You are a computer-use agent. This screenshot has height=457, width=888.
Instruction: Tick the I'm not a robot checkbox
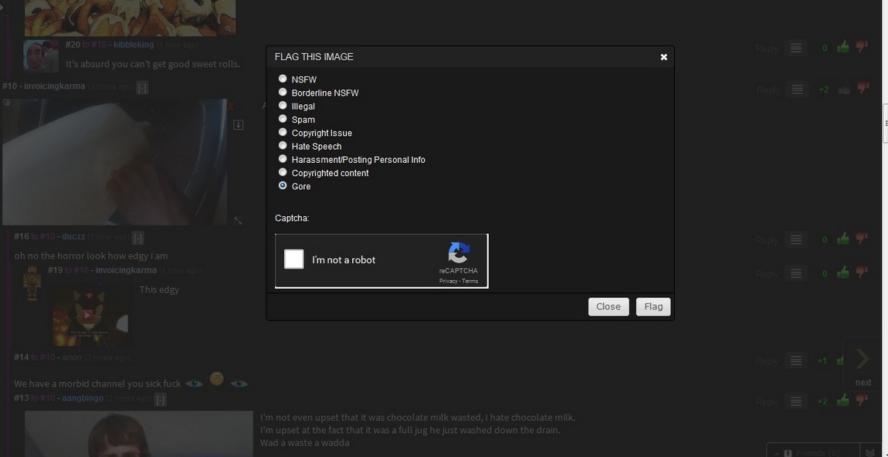(294, 259)
